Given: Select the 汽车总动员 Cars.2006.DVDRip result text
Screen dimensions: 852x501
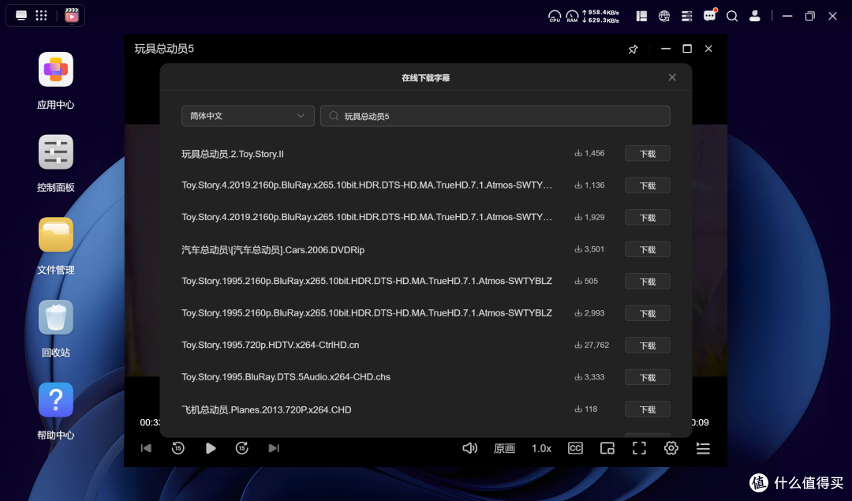Looking at the screenshot, I should coord(273,249).
